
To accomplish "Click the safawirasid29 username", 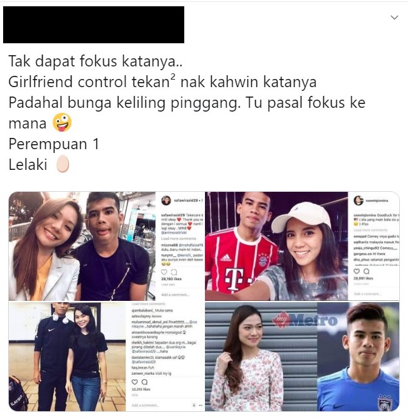I will pos(186,201).
